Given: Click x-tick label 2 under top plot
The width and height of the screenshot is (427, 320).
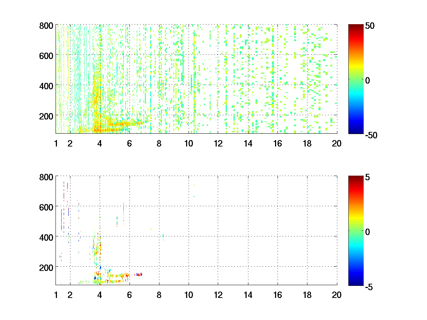Looking at the screenshot, I should (70, 144).
